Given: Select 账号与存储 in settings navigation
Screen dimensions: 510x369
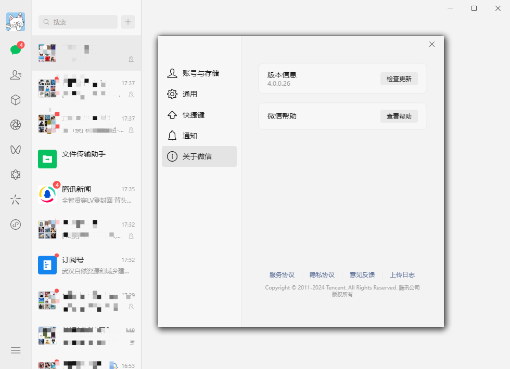Looking at the screenshot, I should [199, 73].
